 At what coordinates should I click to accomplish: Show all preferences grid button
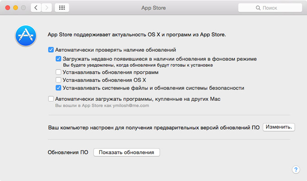click(62, 8)
